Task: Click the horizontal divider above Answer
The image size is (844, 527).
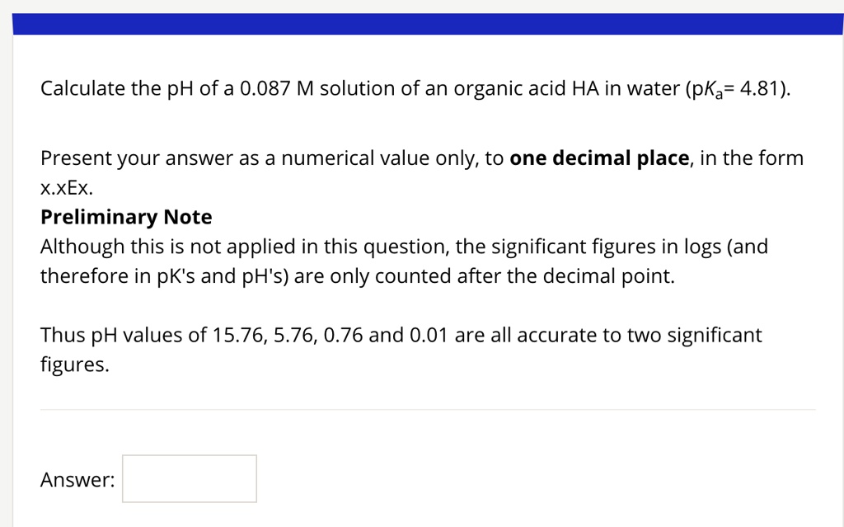Action: (x=422, y=407)
